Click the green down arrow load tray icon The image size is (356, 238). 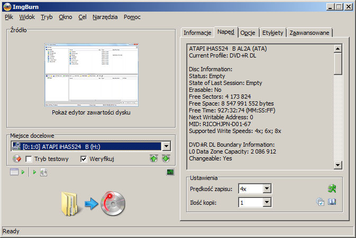(x=166, y=158)
